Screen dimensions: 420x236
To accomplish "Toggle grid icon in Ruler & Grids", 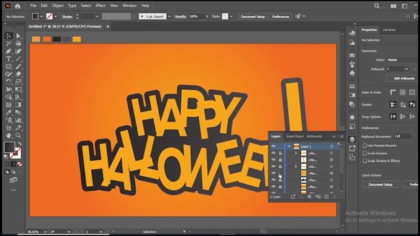I will click(x=402, y=92).
